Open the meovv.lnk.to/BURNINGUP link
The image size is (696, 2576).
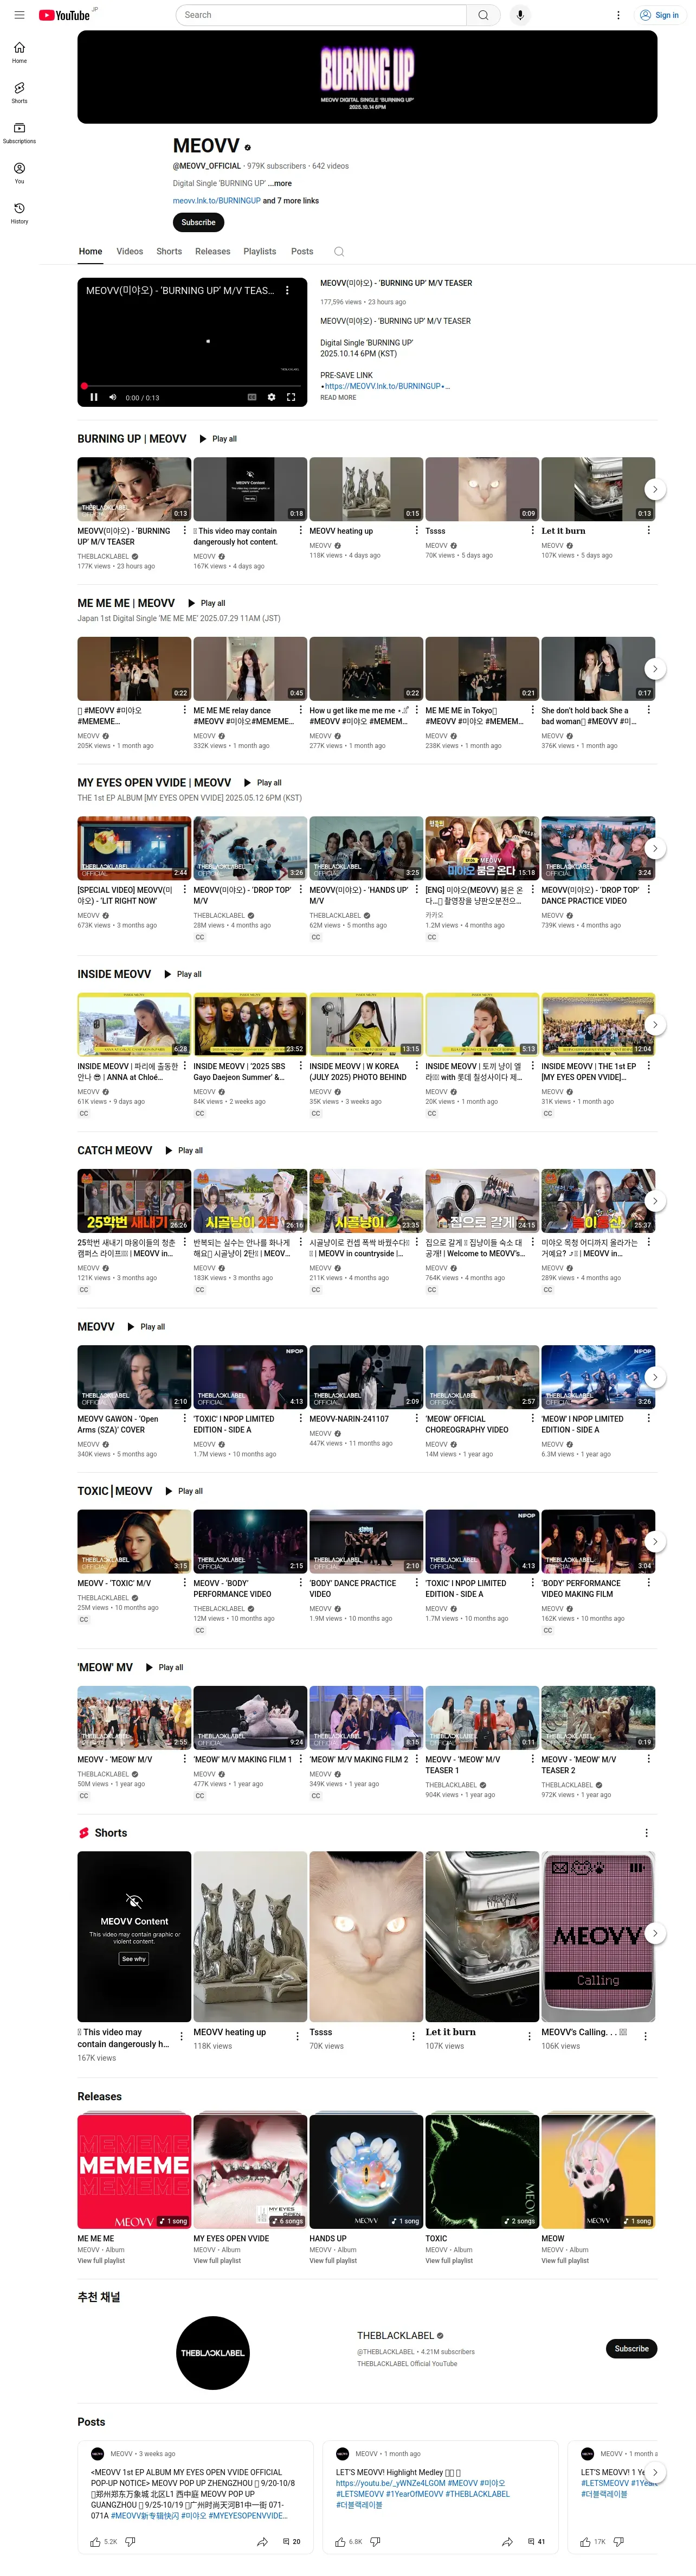(216, 201)
